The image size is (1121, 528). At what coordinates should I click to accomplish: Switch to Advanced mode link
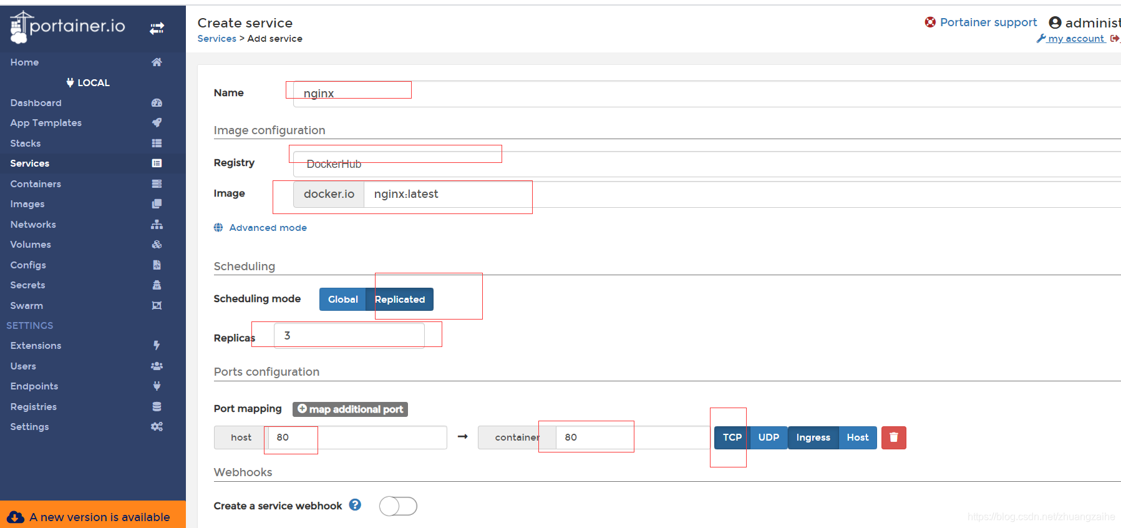point(268,228)
